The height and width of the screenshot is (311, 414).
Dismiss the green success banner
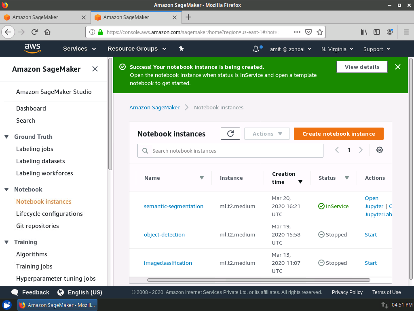[x=398, y=67]
